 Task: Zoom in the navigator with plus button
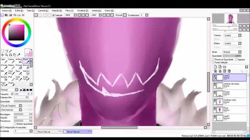(x=244, y=26)
